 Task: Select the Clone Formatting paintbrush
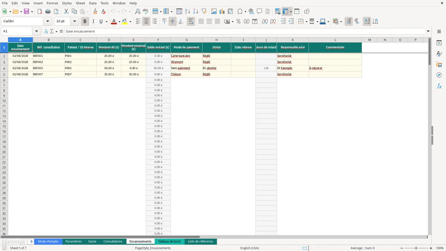(96, 12)
